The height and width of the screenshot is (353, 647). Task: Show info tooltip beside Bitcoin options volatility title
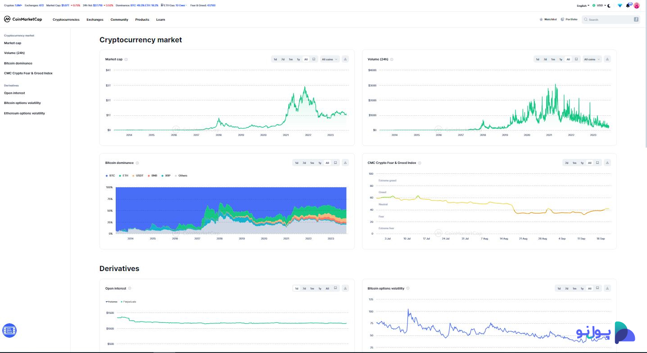pyautogui.click(x=408, y=288)
